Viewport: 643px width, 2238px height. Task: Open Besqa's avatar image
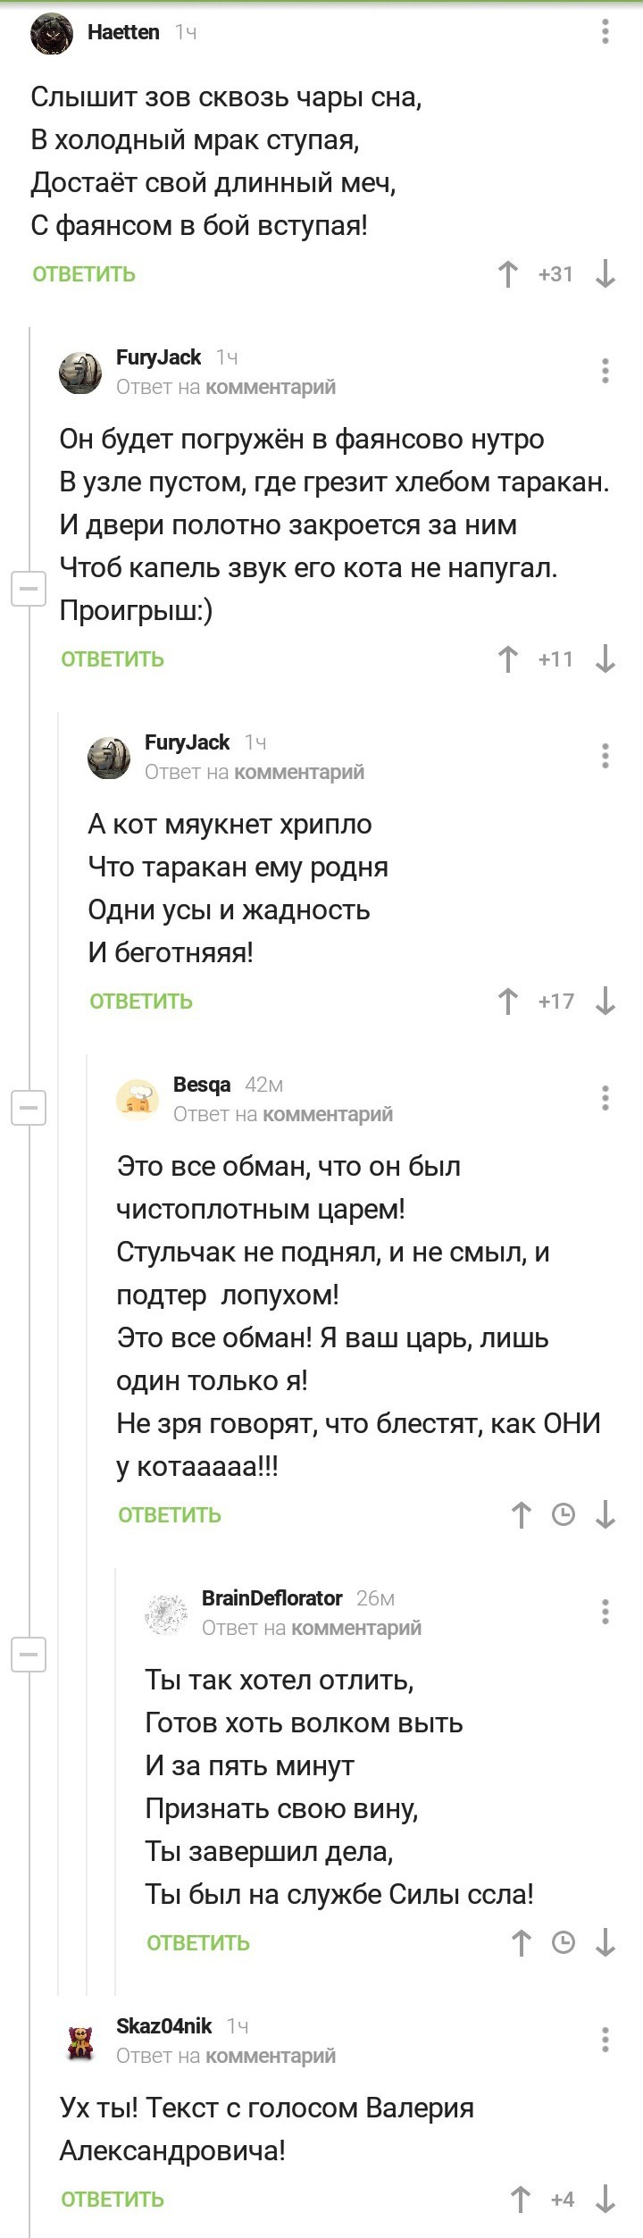click(x=138, y=1099)
